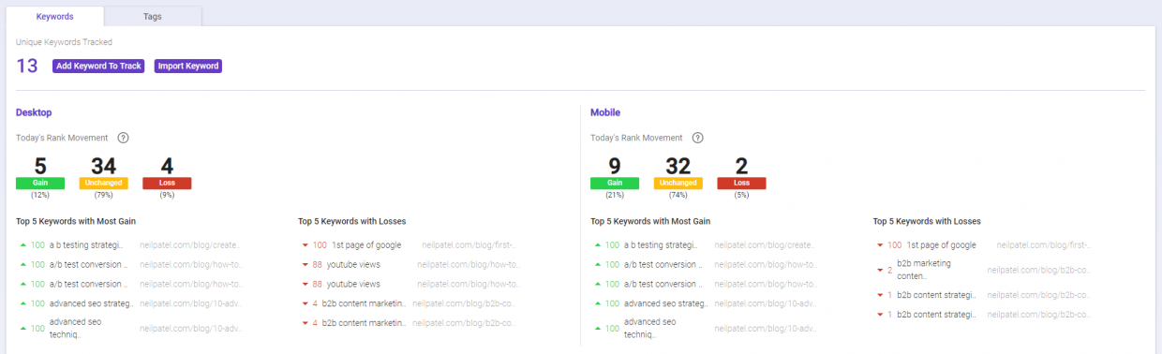Switch to the Keywords tab
Image resolution: width=1162 pixels, height=354 pixels.
point(54,17)
